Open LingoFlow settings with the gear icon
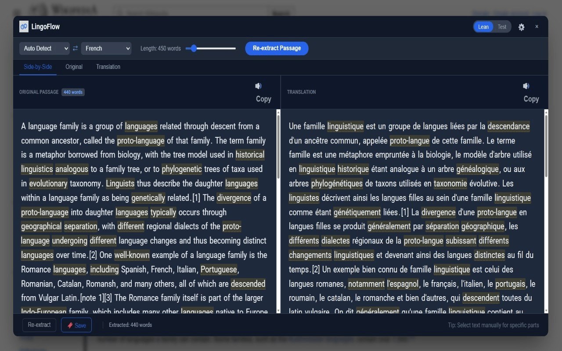The width and height of the screenshot is (562, 351). coord(521,27)
